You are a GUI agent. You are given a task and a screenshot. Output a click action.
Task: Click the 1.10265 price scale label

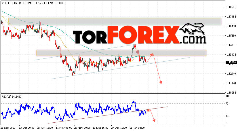(x=231, y=92)
